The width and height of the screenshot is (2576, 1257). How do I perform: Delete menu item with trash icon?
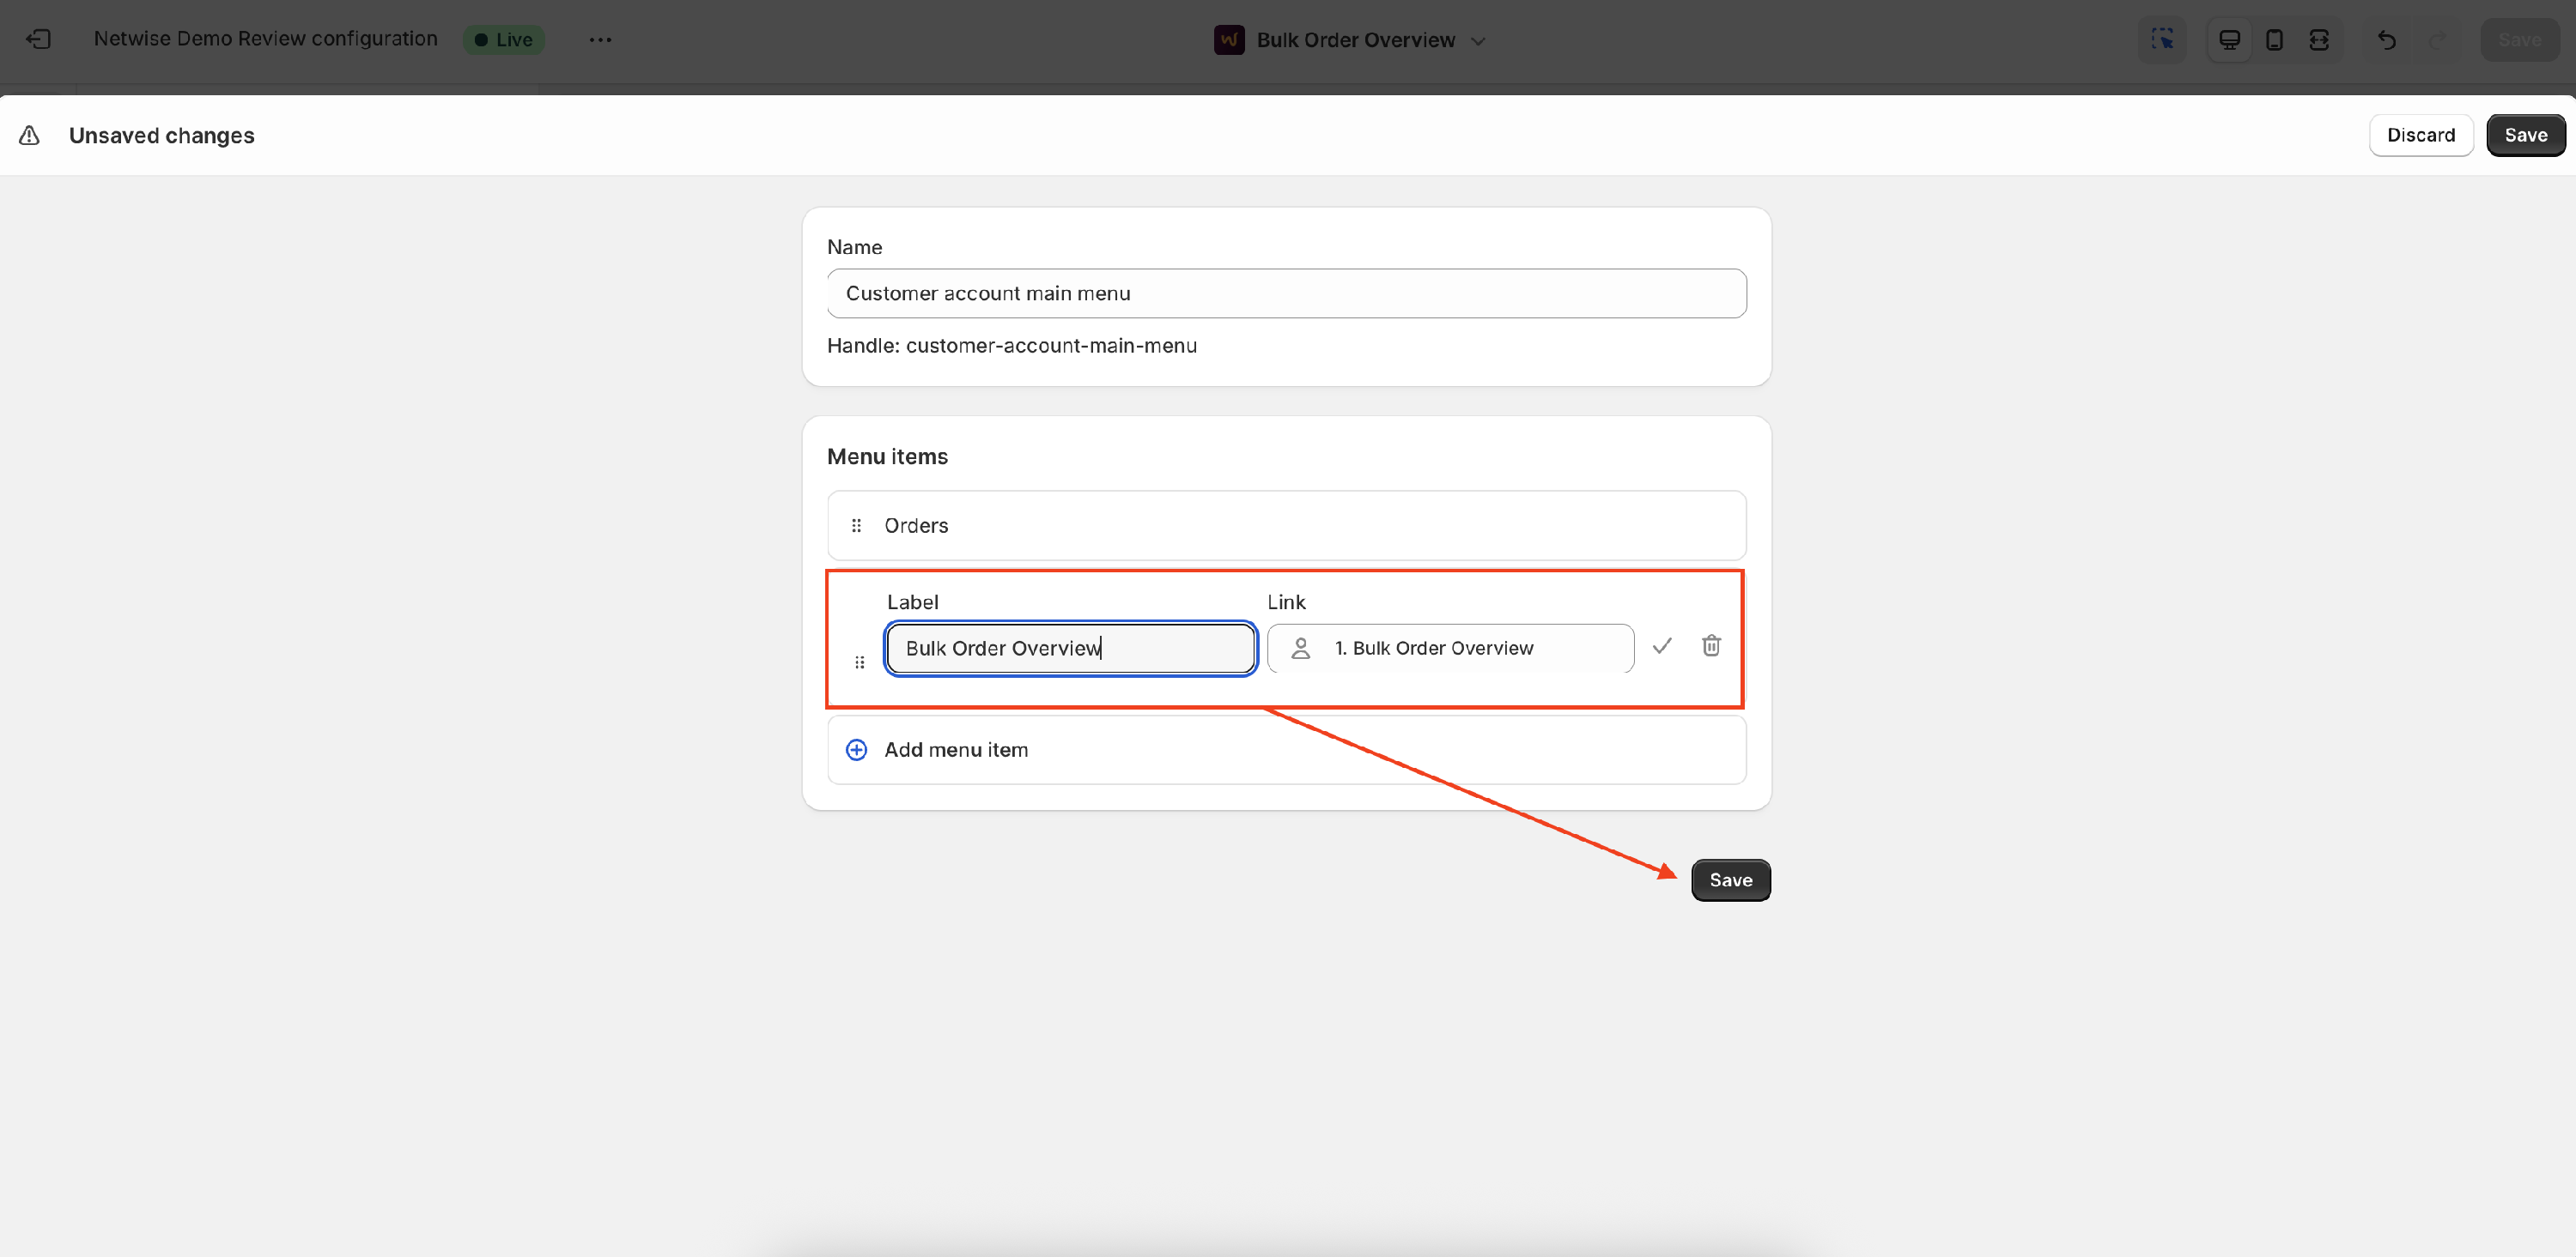[x=1711, y=646]
